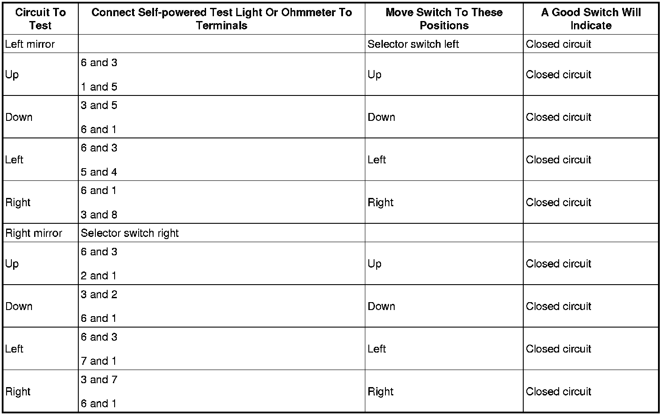The width and height of the screenshot is (665, 416).
Task: Click the empty switch position cell beside Right mirror
Action: 444,233
